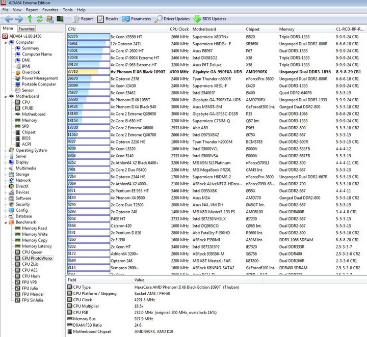Expand the Network node
Viewport: 367px width, 337px height.
5,180
